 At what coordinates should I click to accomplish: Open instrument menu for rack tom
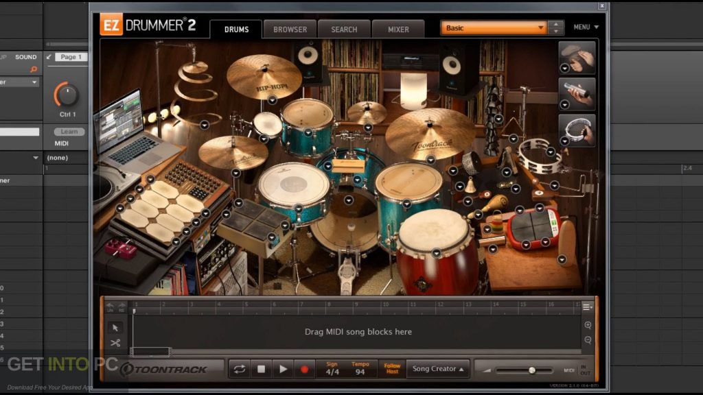[308, 132]
